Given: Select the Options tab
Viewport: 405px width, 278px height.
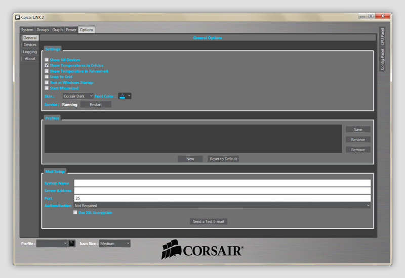Looking at the screenshot, I should click(87, 30).
